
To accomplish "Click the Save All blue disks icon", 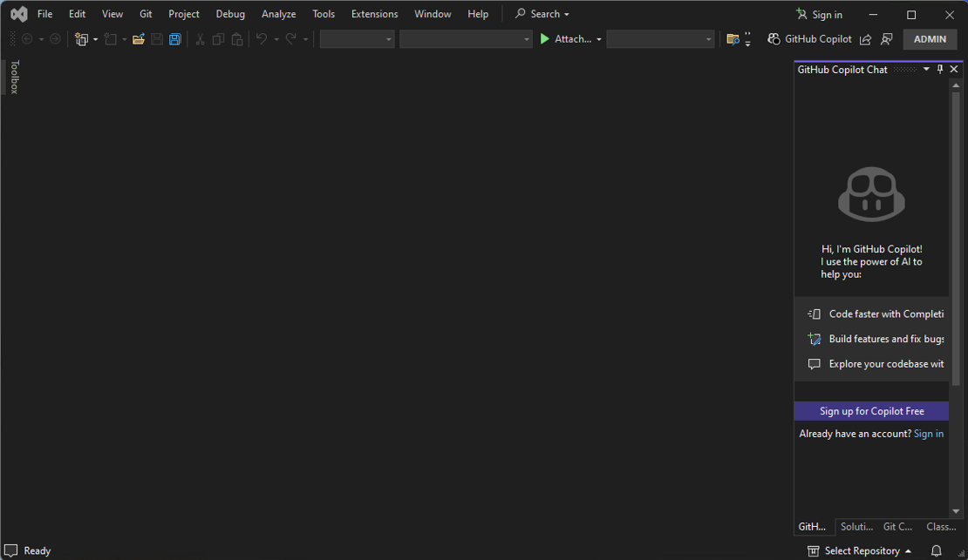I will (x=175, y=39).
